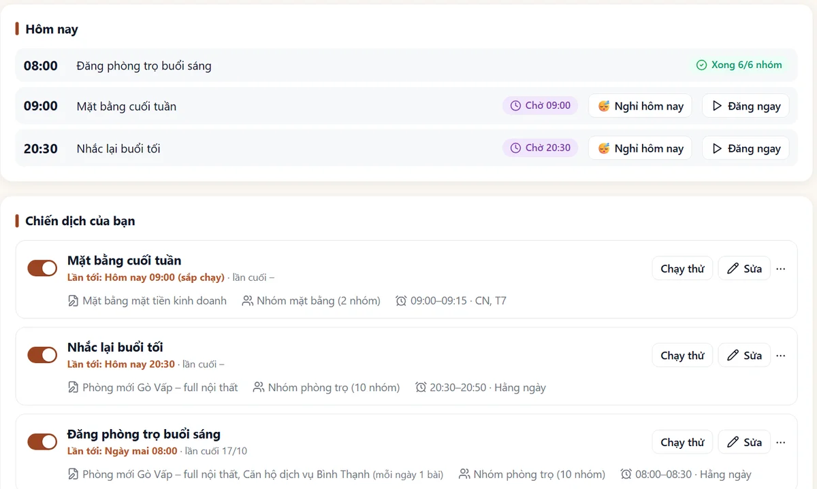Open more options for Mặt bằng cuối tuần
Viewport: 817px width, 489px height.
point(781,269)
